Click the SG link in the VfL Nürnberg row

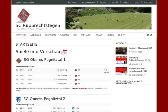pyautogui.click(x=79, y=70)
